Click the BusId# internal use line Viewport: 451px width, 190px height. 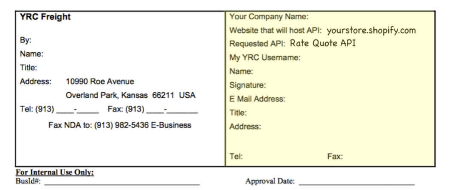click(122, 182)
